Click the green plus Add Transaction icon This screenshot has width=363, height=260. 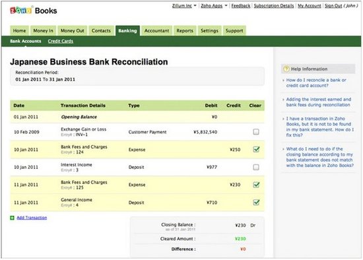12,218
